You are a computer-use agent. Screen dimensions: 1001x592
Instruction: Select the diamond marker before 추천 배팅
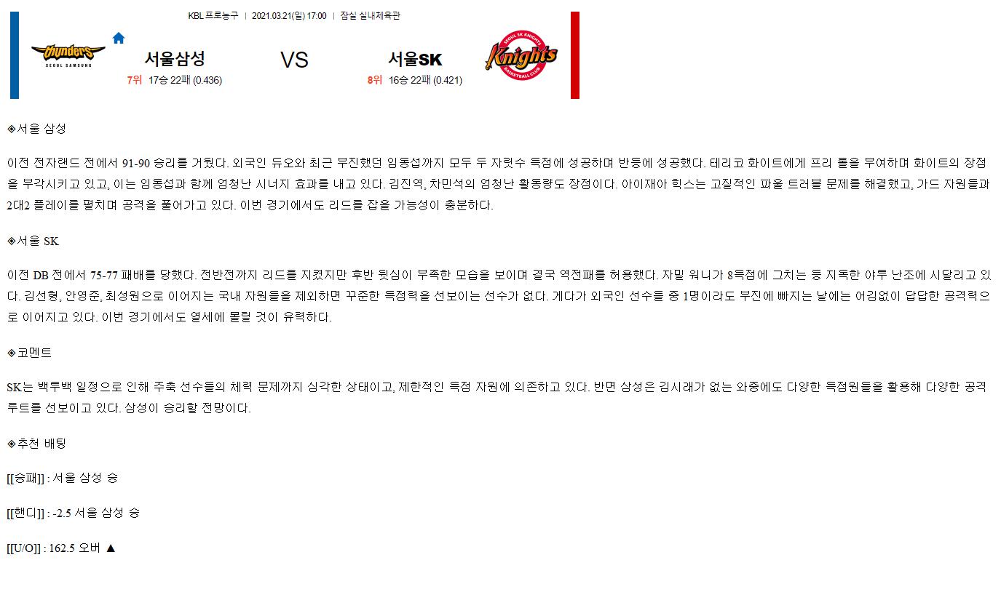point(11,443)
